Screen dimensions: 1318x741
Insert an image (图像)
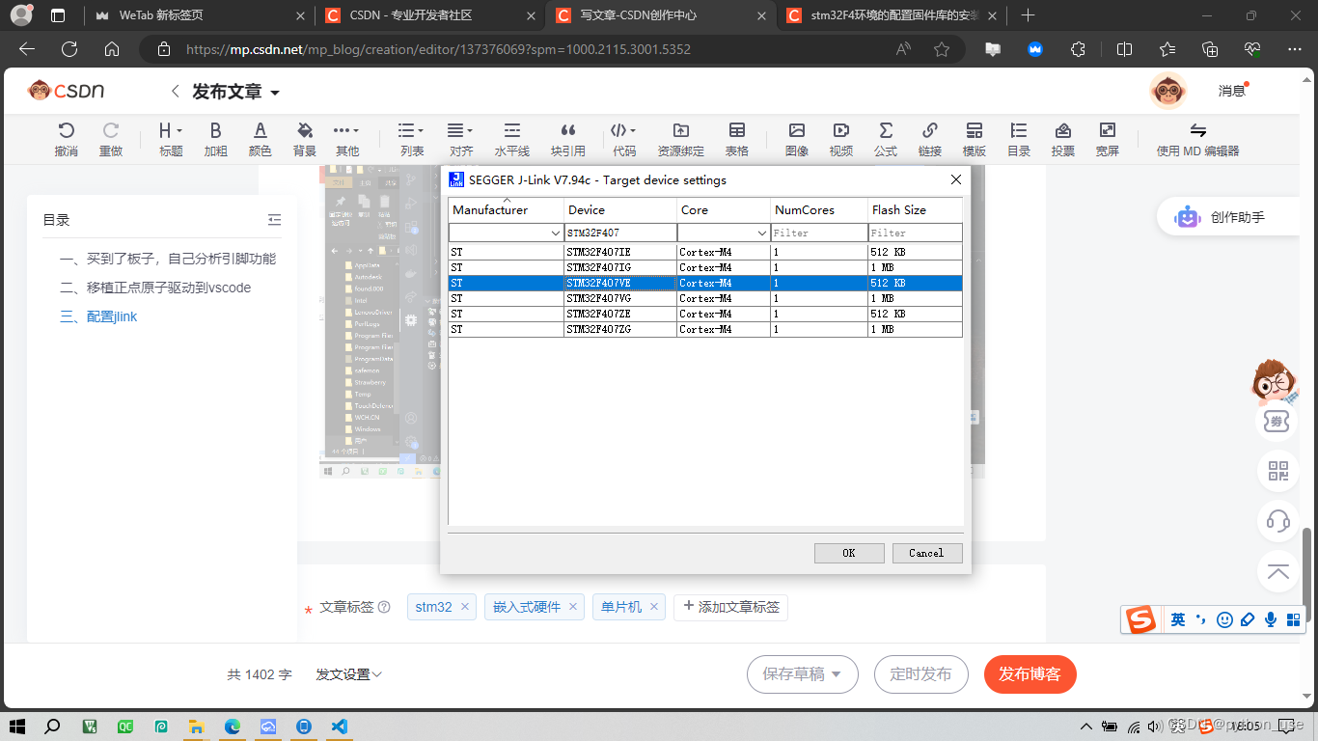click(x=797, y=139)
